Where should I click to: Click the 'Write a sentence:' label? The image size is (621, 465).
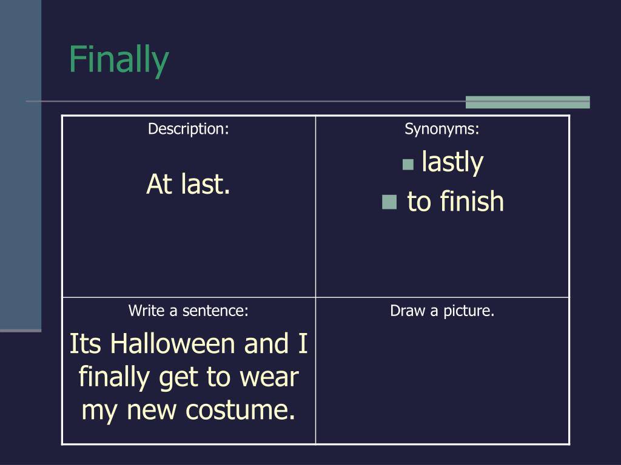pos(189,311)
